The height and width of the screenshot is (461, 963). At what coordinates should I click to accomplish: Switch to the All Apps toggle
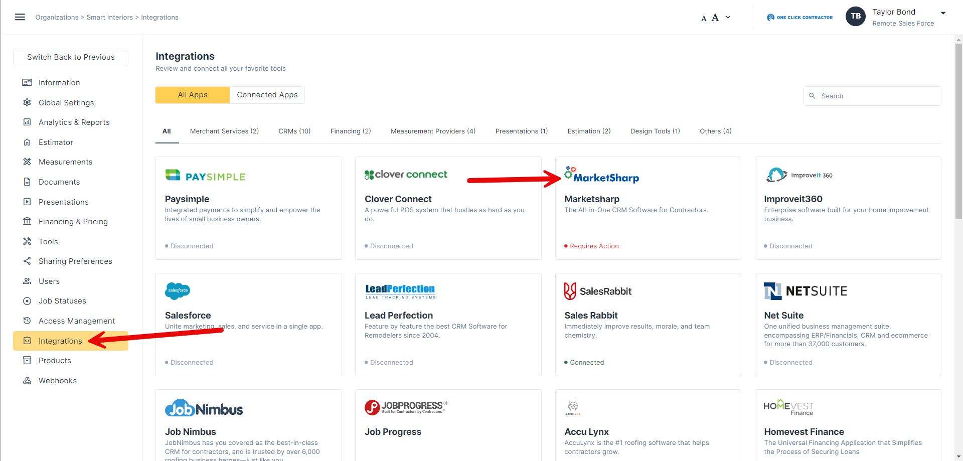pos(193,95)
